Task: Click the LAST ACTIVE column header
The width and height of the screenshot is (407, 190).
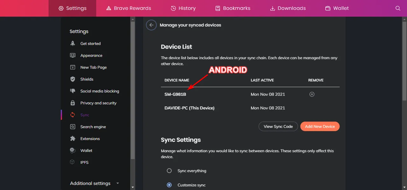Action: pos(262,80)
